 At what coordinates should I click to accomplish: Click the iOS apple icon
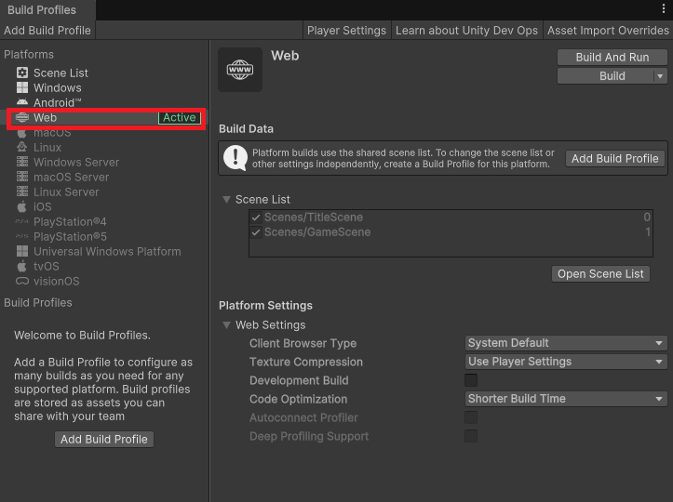22,206
